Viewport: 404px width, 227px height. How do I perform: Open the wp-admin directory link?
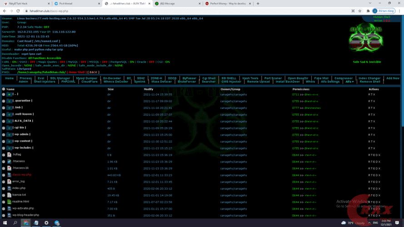point(21,134)
